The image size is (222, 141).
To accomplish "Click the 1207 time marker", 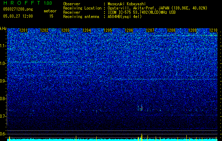I will pyautogui.click(x=150, y=30).
